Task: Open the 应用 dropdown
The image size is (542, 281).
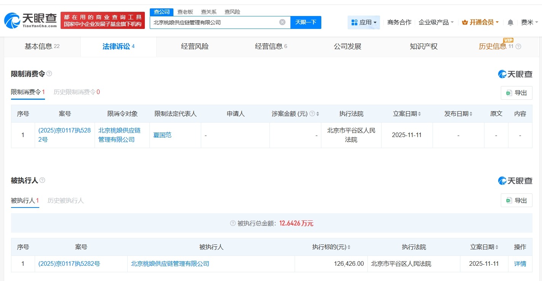Action: click(364, 22)
